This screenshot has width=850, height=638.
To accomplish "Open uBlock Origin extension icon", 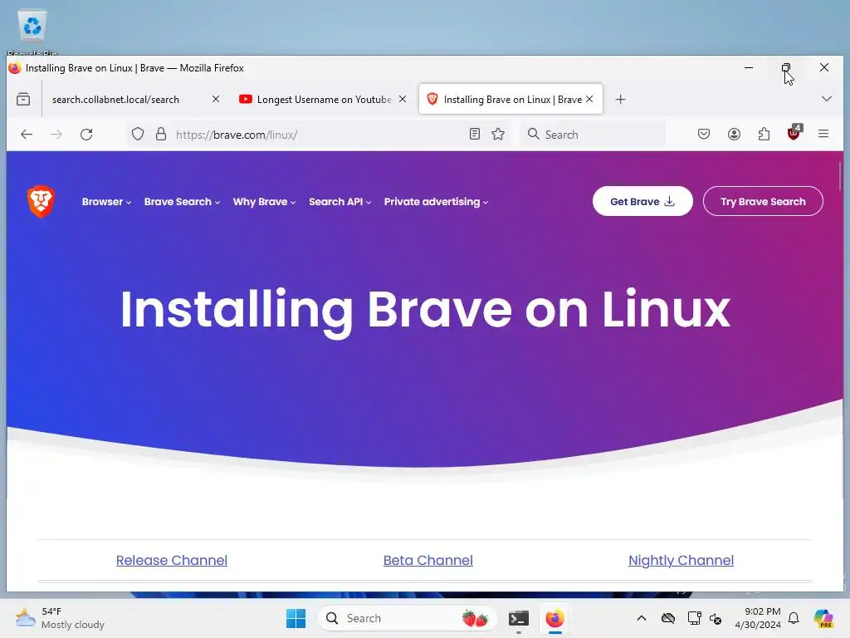I will point(794,133).
